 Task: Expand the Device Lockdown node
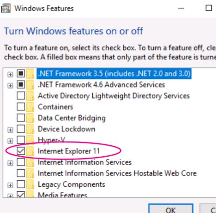pyautogui.click(x=10, y=130)
